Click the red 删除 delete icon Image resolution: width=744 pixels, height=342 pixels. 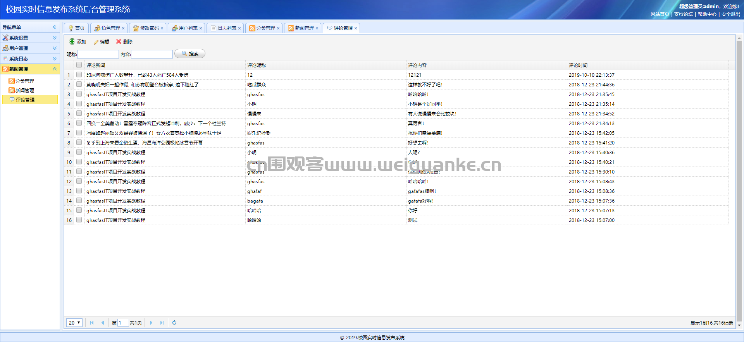119,41
